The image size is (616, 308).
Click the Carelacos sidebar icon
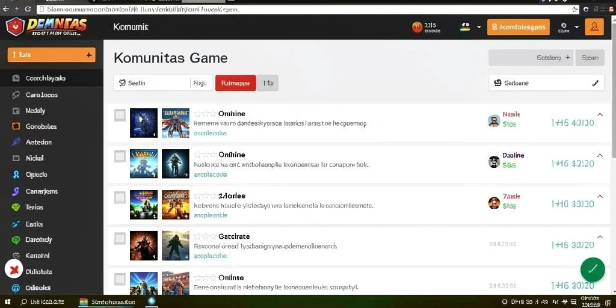(x=16, y=94)
